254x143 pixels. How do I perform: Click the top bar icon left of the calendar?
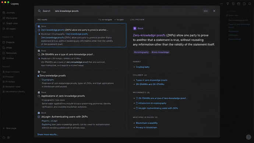[233, 4]
